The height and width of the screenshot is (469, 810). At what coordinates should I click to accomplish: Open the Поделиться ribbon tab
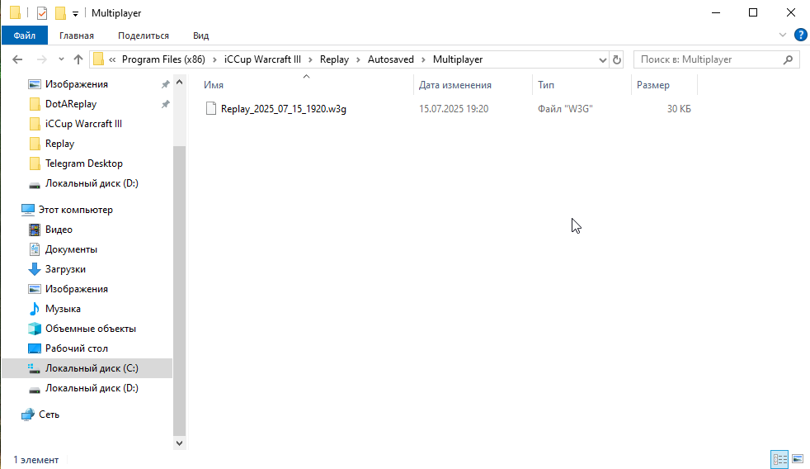pos(143,36)
